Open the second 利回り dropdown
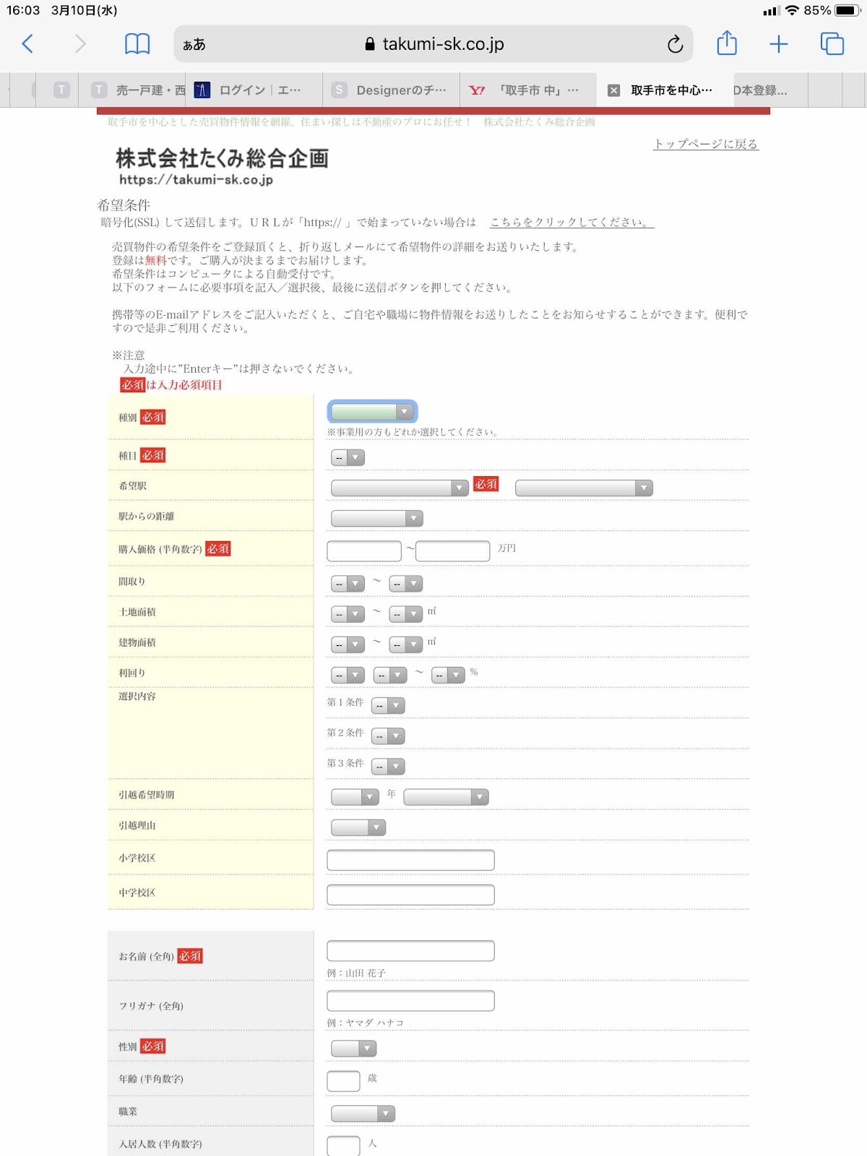The width and height of the screenshot is (867, 1156). [x=390, y=675]
